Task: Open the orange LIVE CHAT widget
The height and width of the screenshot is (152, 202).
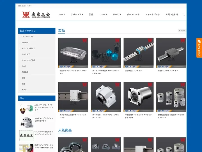Action: [199, 48]
